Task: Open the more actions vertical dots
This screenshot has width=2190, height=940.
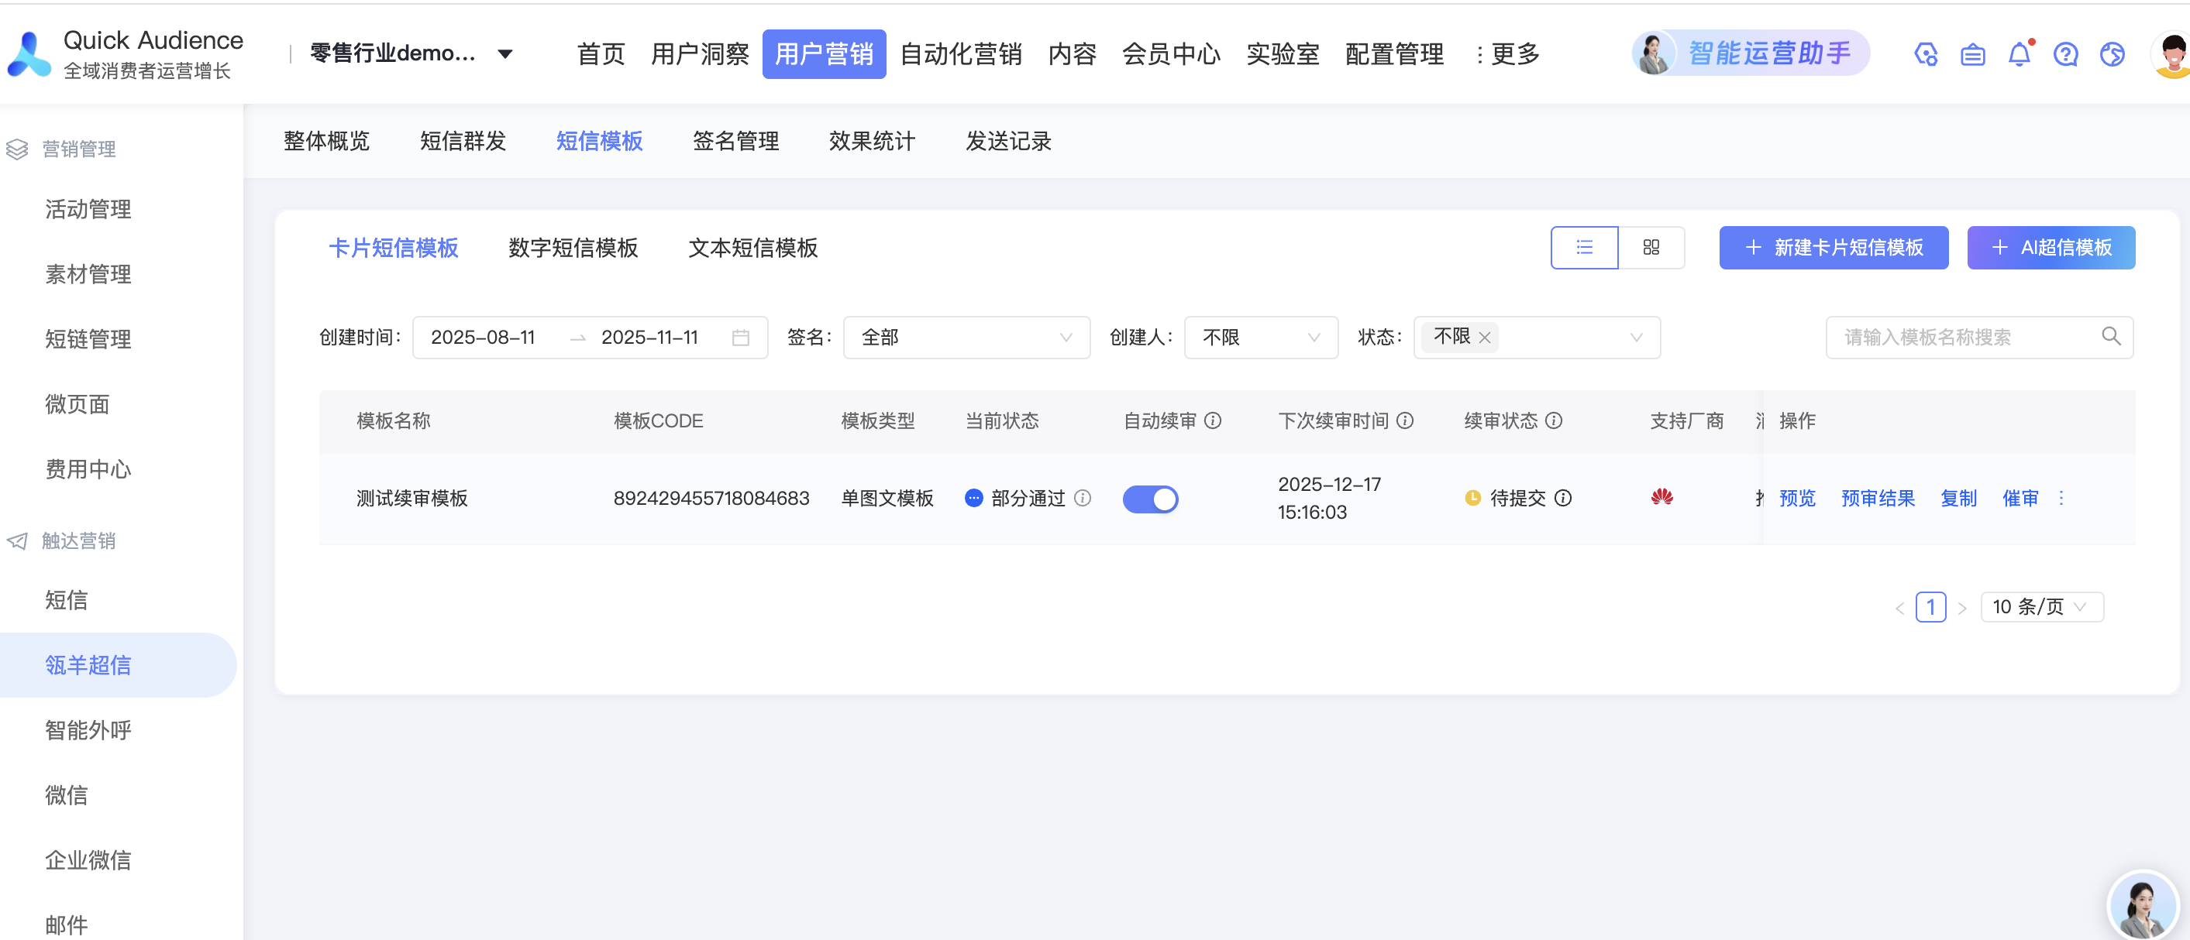Action: [2061, 499]
